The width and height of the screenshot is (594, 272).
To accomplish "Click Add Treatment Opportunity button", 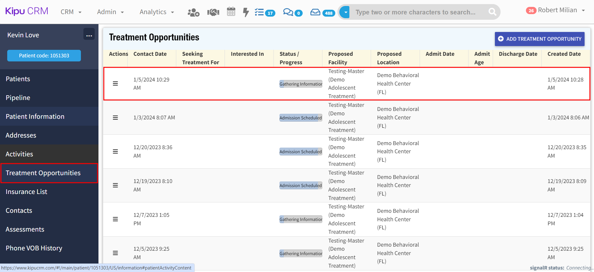I will tap(539, 39).
